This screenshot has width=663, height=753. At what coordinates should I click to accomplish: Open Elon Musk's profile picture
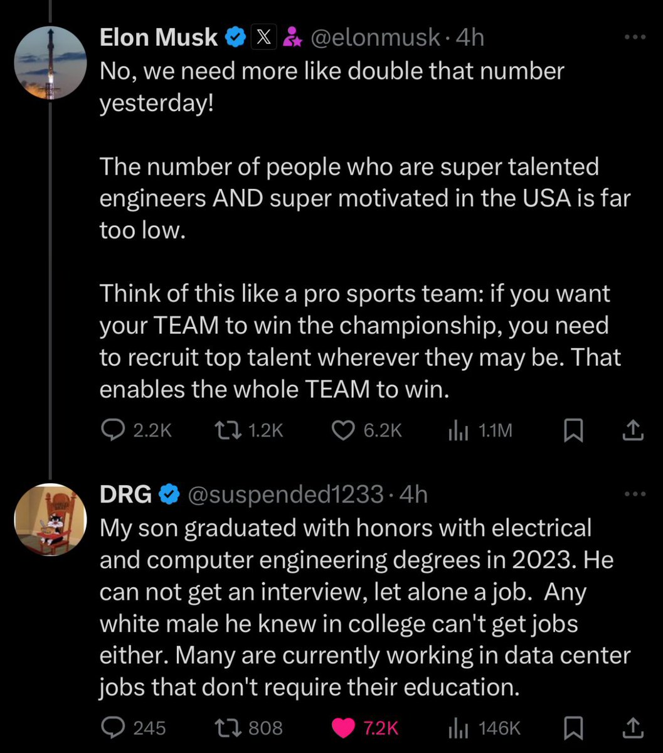[50, 63]
